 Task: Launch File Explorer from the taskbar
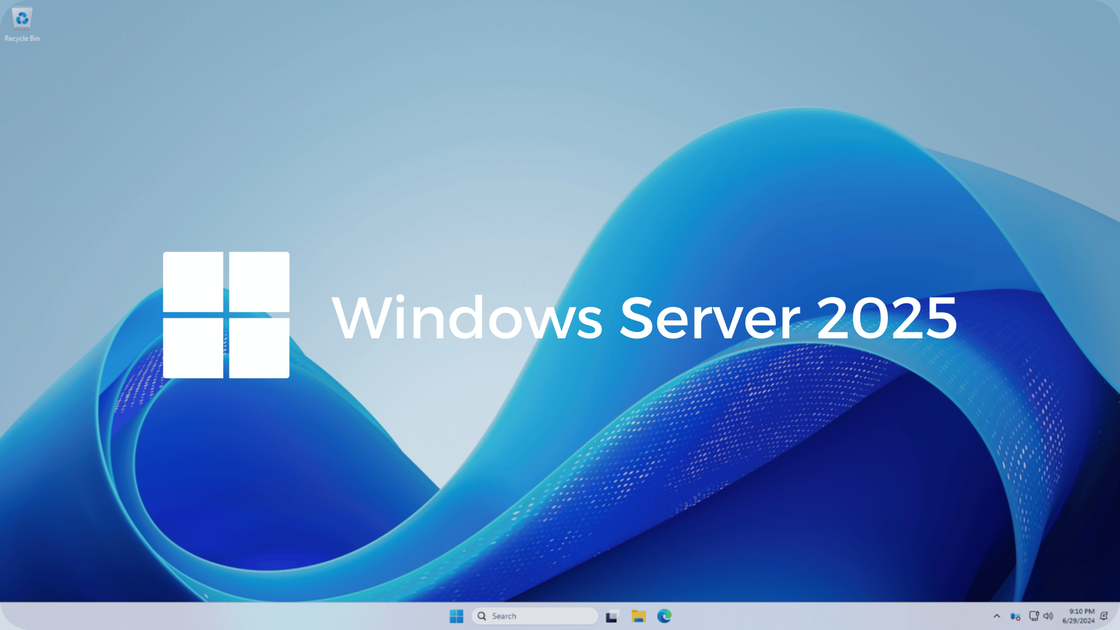point(639,616)
